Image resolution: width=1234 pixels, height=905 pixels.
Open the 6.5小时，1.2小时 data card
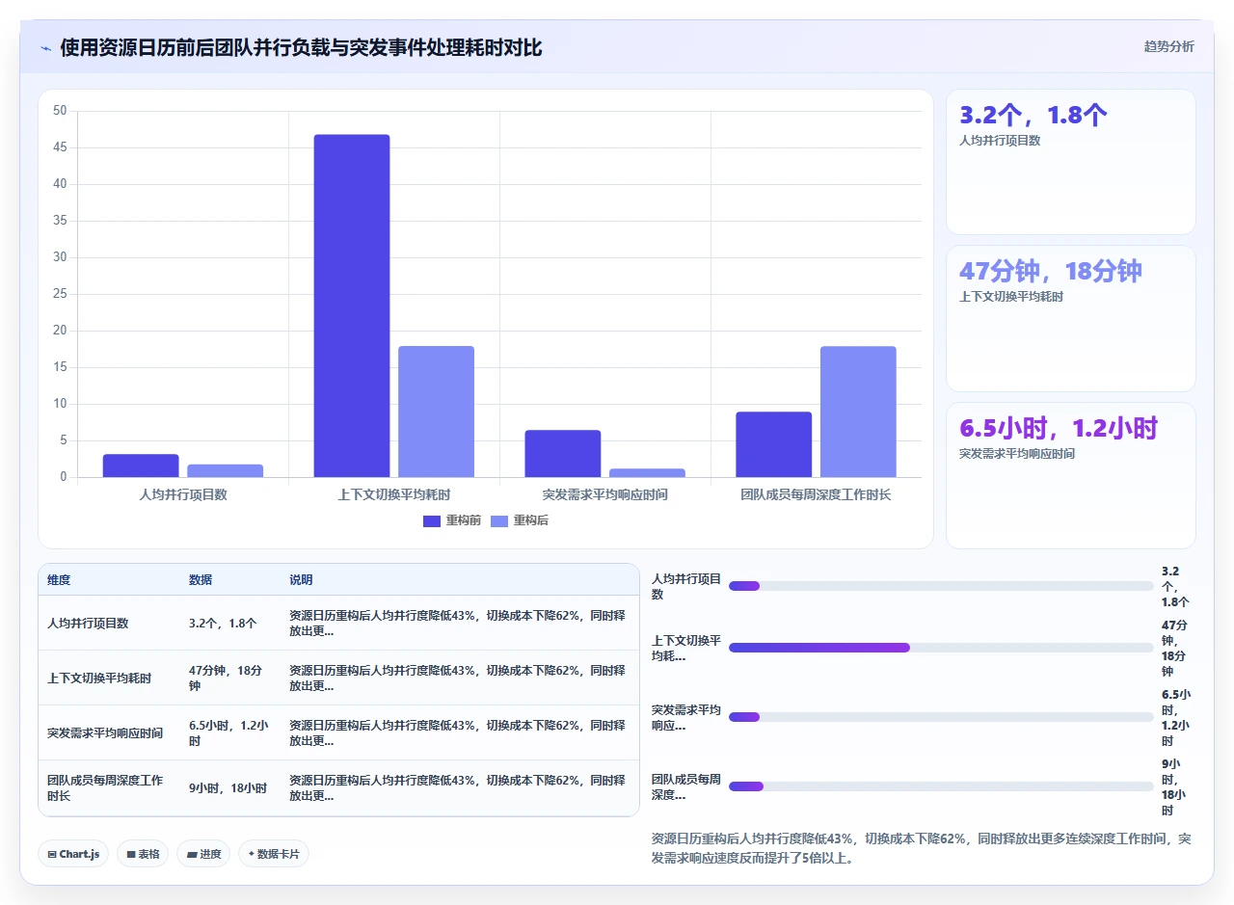click(1071, 475)
